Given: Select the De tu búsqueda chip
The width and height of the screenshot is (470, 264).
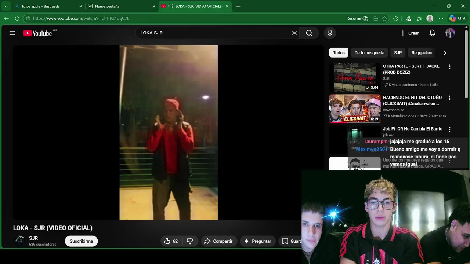Looking at the screenshot, I should coord(369,53).
